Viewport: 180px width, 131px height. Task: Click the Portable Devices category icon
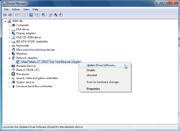coord(13,66)
